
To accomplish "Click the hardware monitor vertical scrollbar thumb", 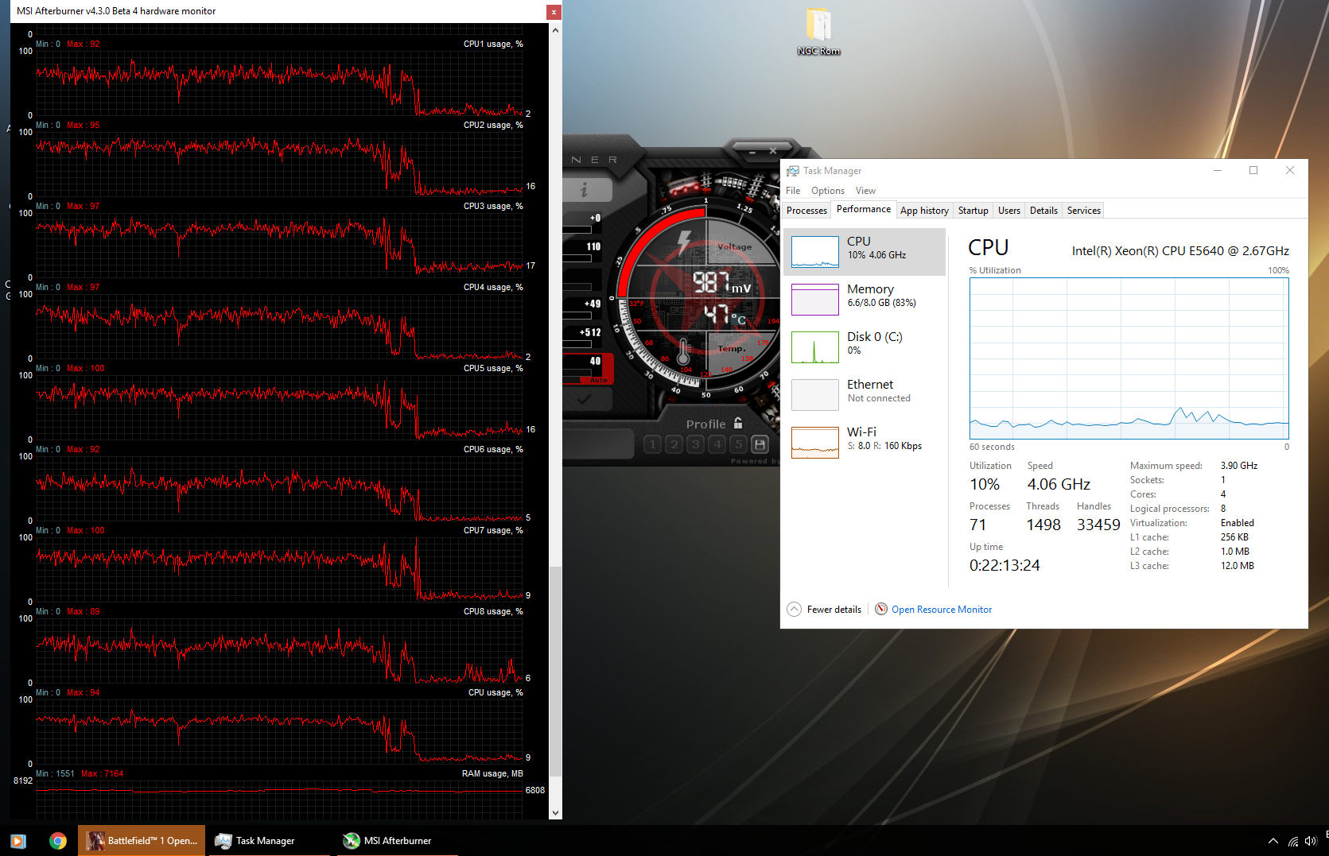I will tap(555, 672).
